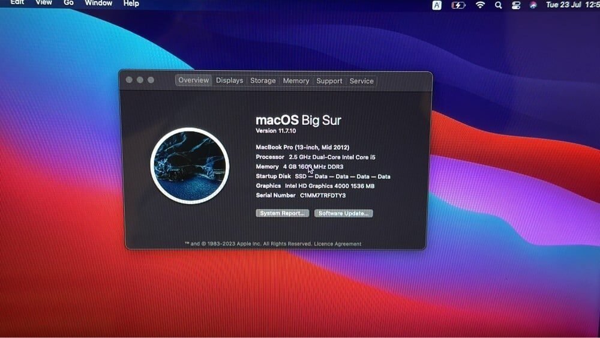The image size is (600, 338).
Task: Open the Wi-Fi menu bar icon
Action: pyautogui.click(x=480, y=5)
